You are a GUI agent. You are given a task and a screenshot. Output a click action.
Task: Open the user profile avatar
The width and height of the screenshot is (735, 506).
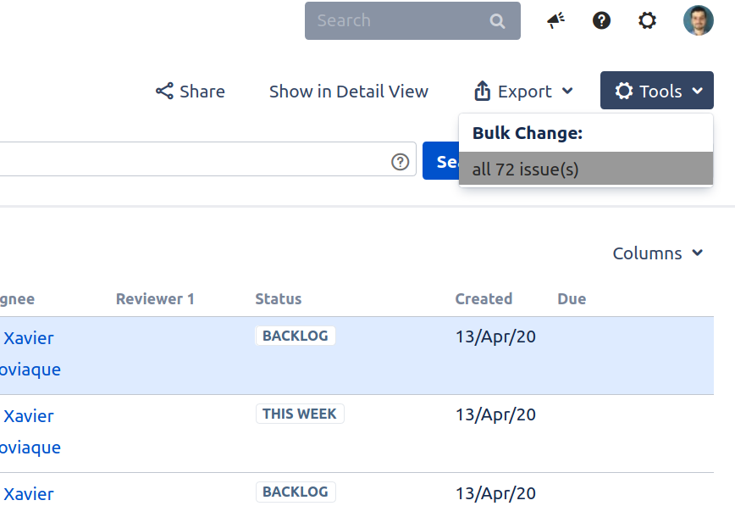pos(699,20)
